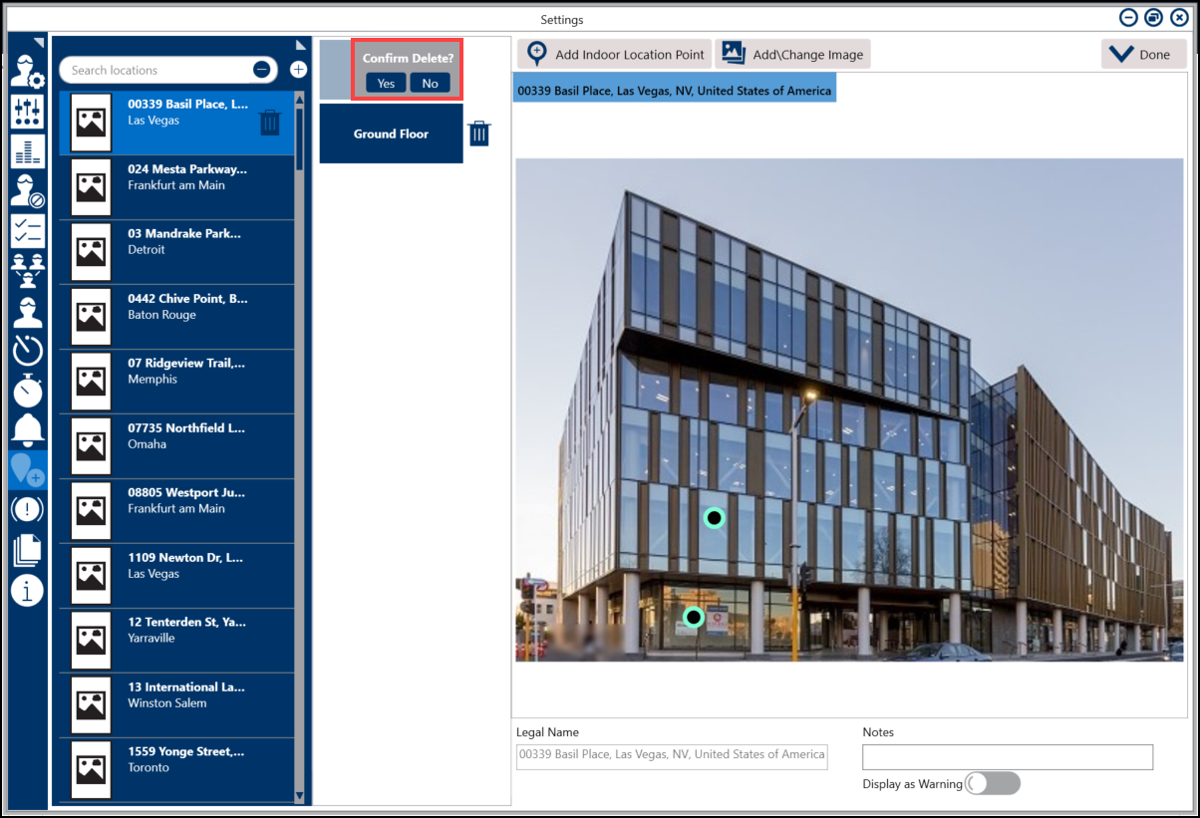Collapse the locations list panel corner arrow
Viewport: 1200px width, 818px height.
pyautogui.click(x=301, y=45)
